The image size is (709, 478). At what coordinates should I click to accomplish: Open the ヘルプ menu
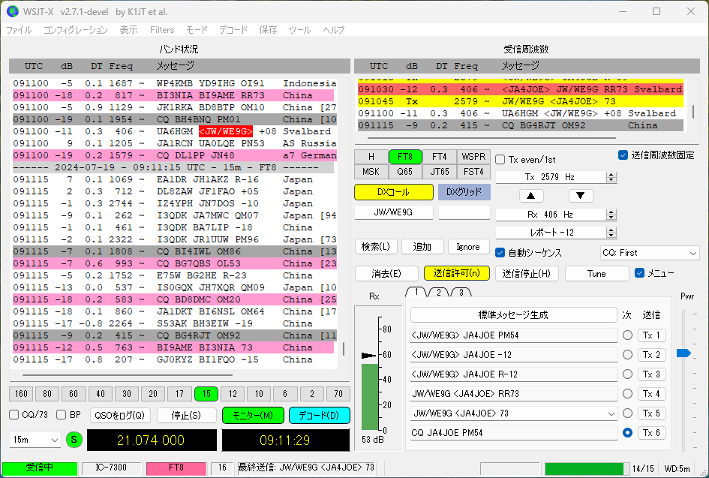click(x=334, y=30)
